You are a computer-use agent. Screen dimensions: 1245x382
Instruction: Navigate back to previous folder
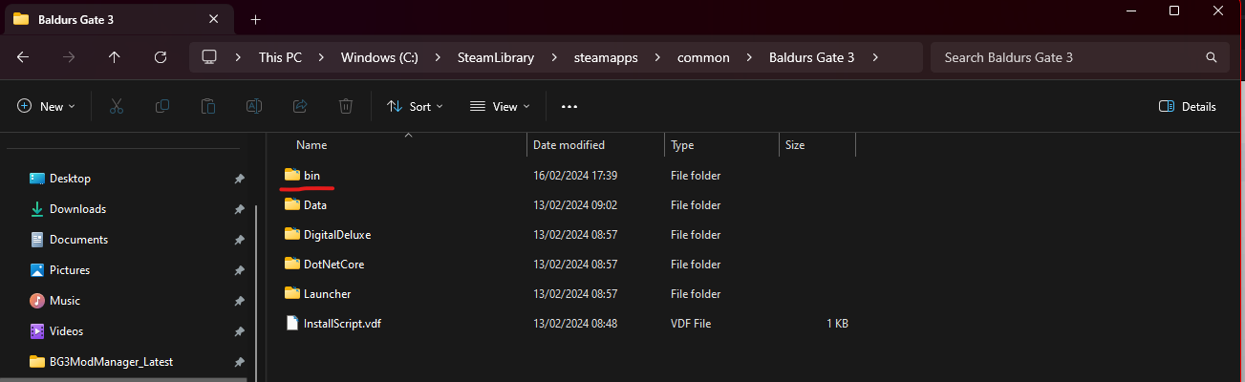tap(23, 57)
